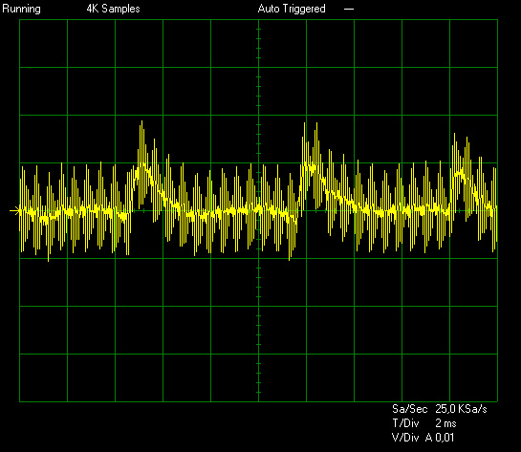Click the Auto Triggered status text
Screen dimensions: 521x452
point(292,9)
